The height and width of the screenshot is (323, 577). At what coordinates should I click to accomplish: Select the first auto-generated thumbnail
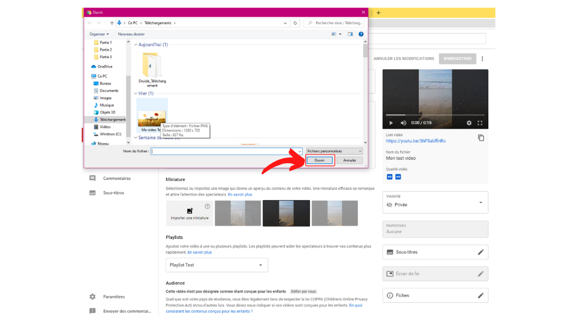click(238, 213)
